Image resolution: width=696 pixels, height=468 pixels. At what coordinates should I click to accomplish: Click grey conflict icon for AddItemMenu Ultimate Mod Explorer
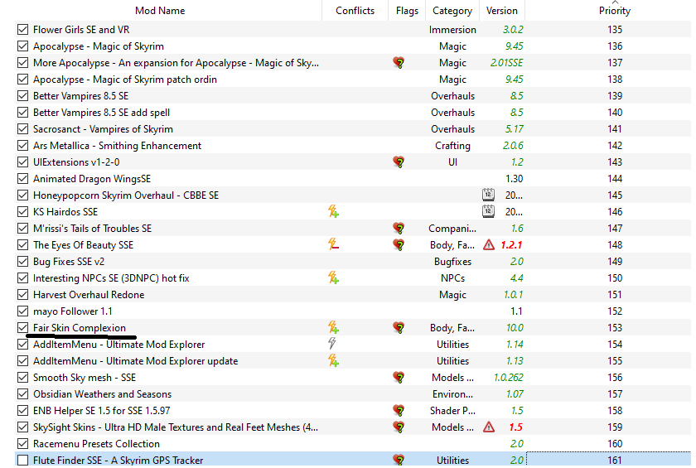pos(332,345)
